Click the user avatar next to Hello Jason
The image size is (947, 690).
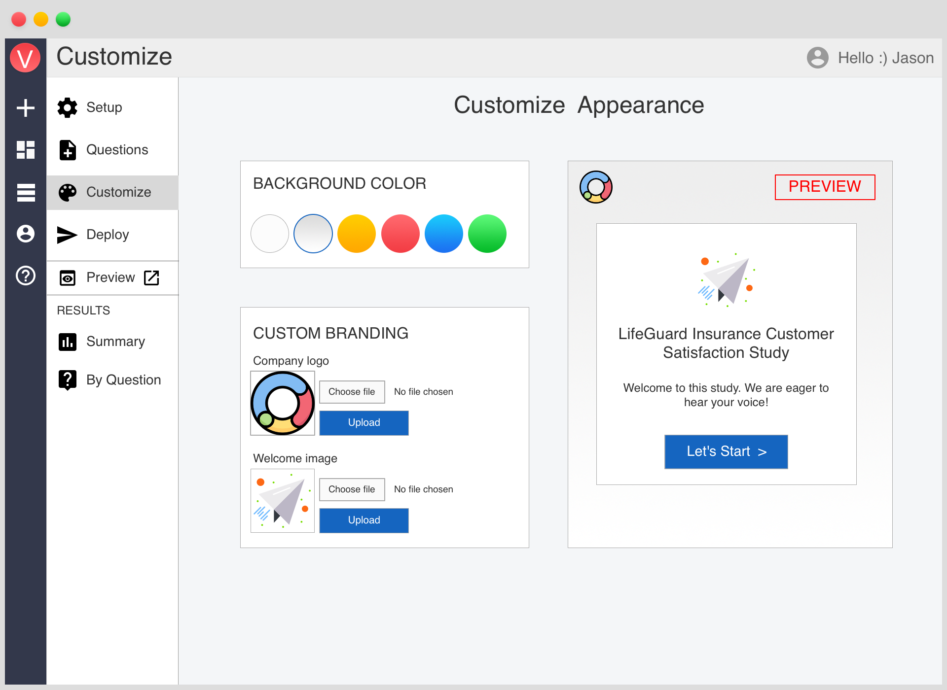(817, 58)
